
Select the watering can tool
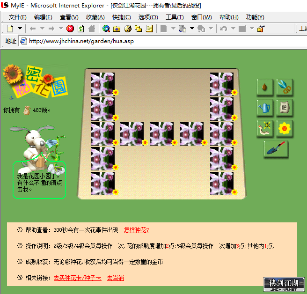click(264, 108)
